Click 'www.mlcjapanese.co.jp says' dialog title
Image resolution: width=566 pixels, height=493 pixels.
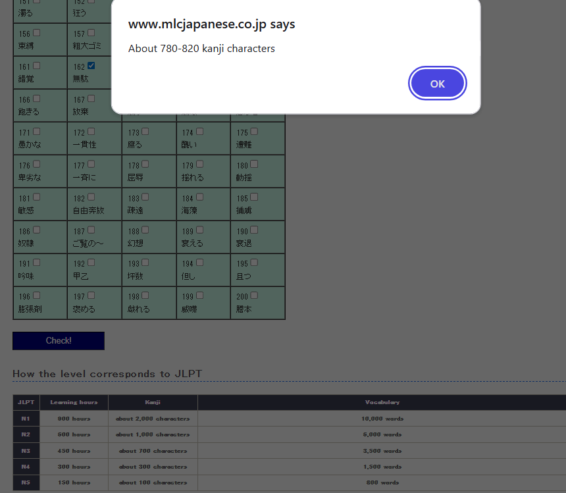pyautogui.click(x=211, y=24)
